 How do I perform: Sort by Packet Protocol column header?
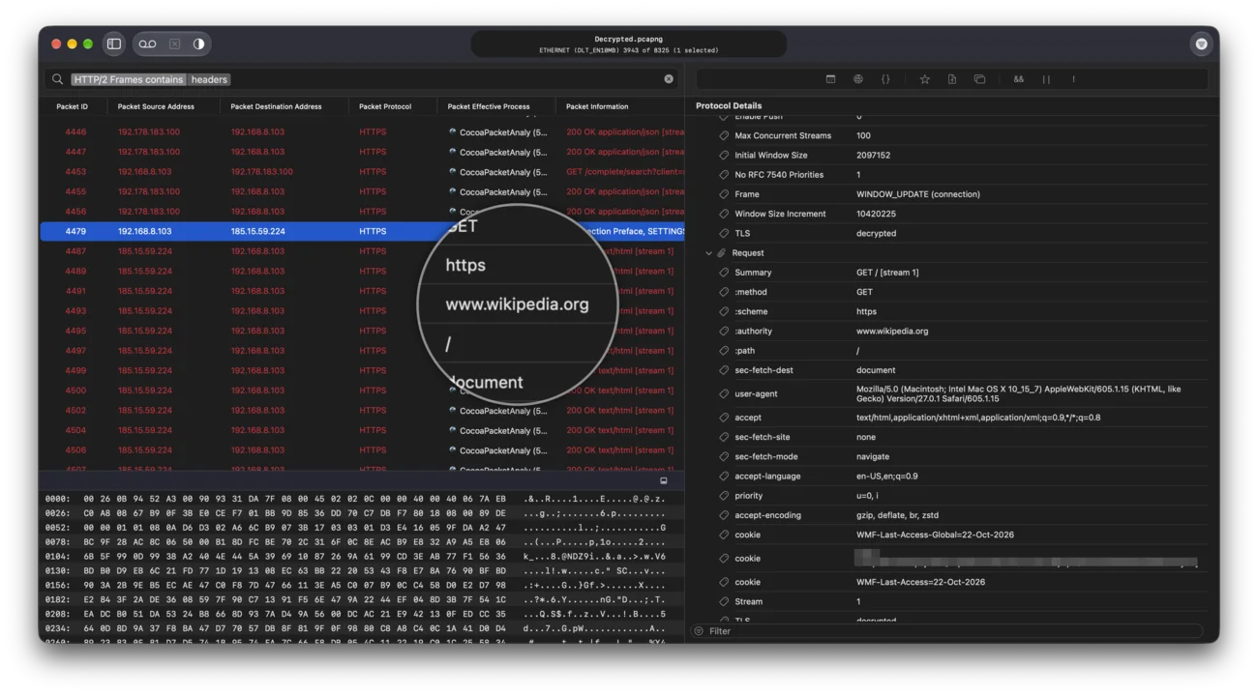click(385, 106)
